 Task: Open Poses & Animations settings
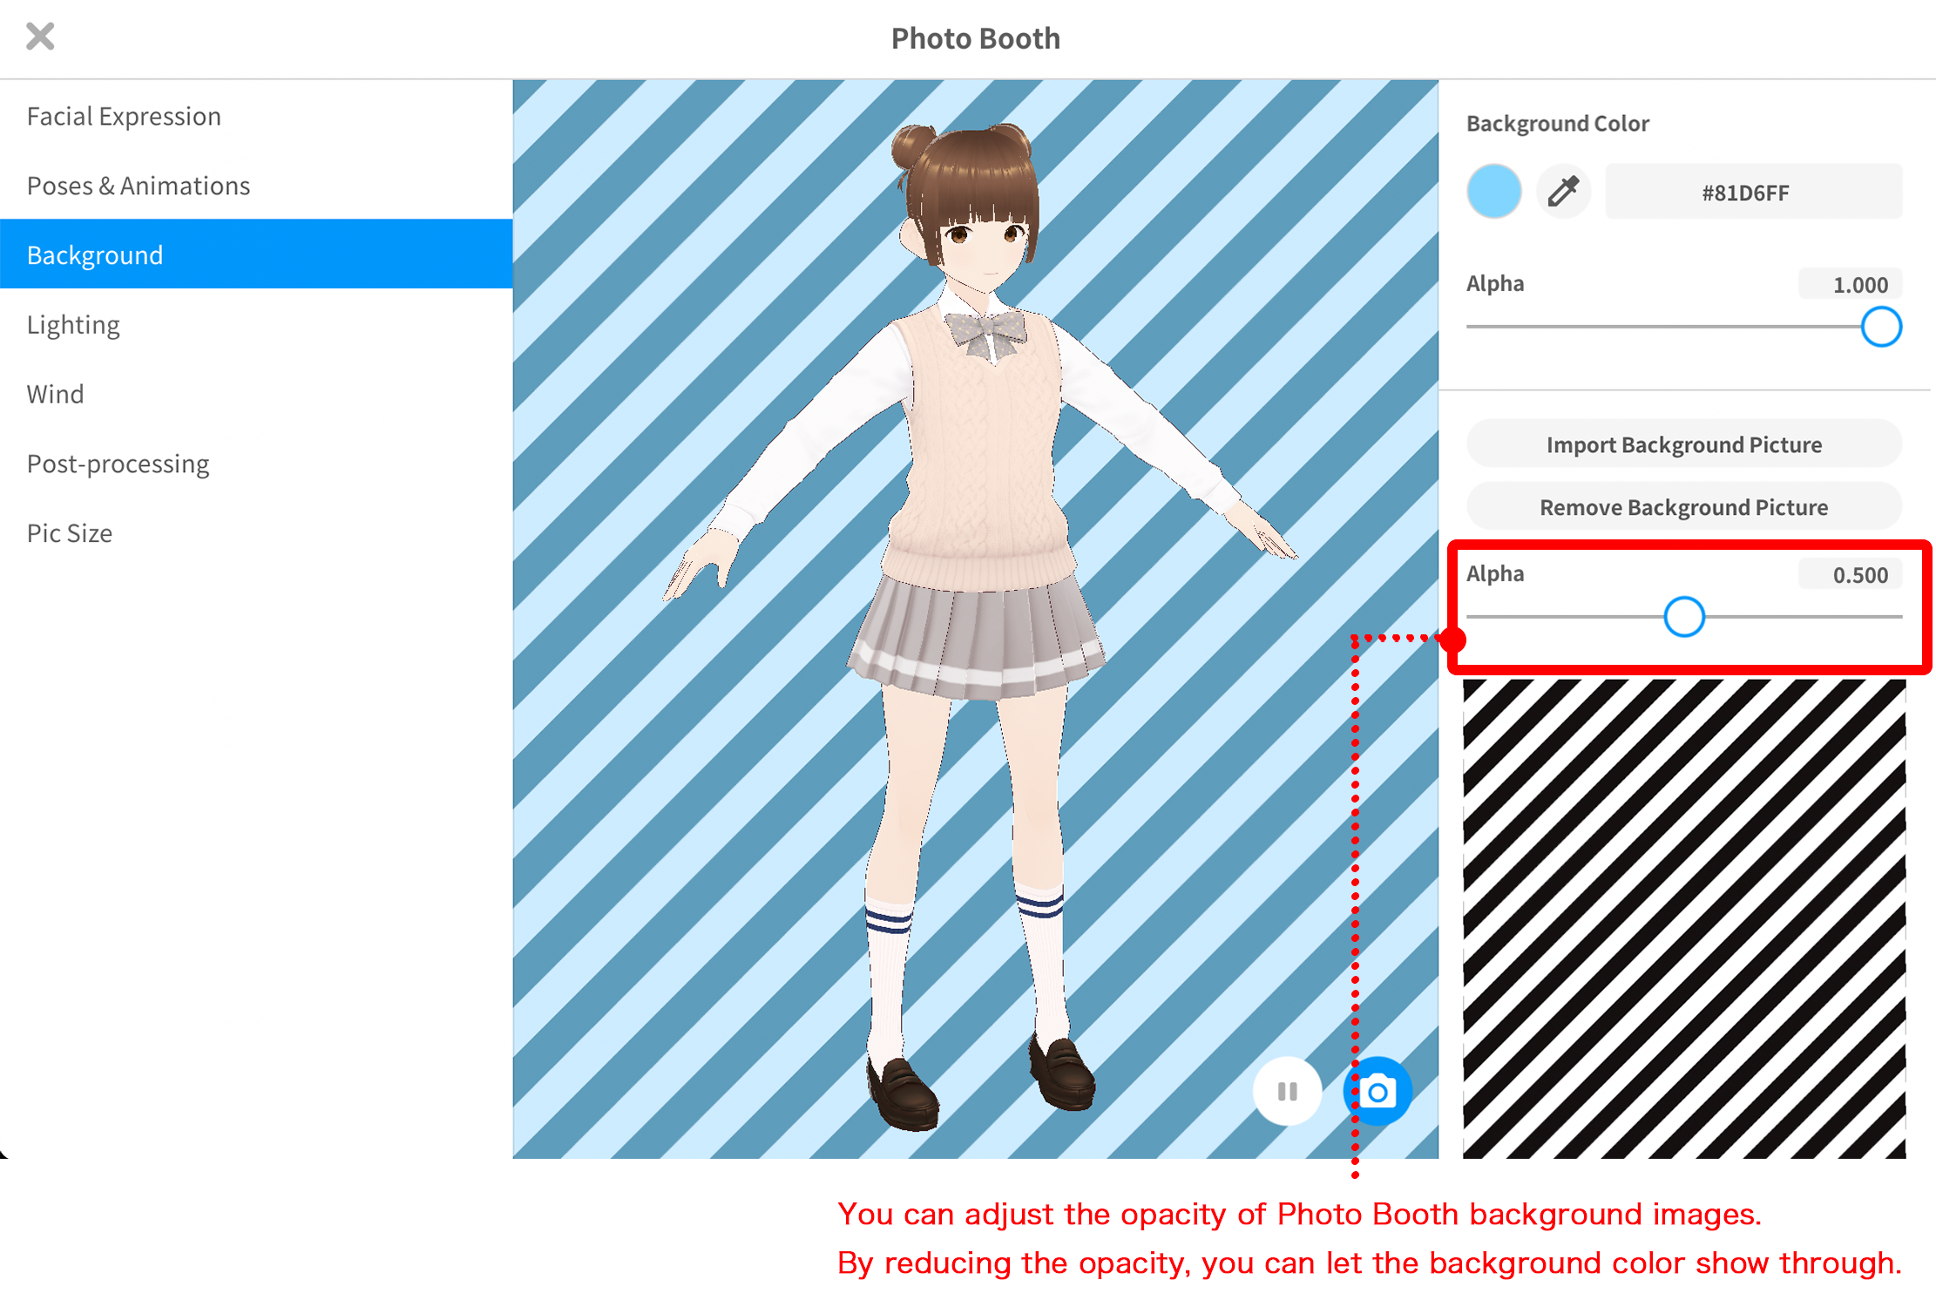click(x=256, y=186)
